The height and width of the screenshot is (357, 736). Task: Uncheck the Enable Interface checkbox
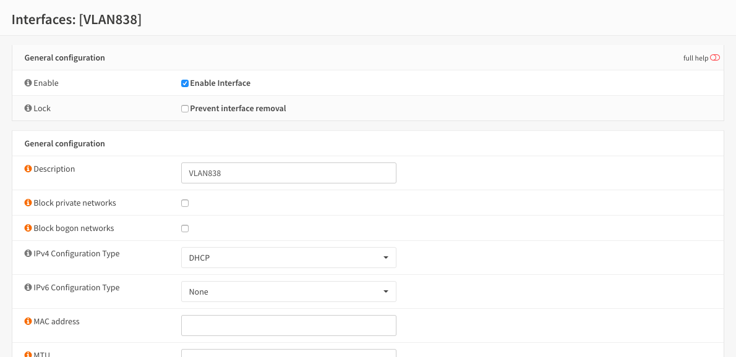point(185,83)
